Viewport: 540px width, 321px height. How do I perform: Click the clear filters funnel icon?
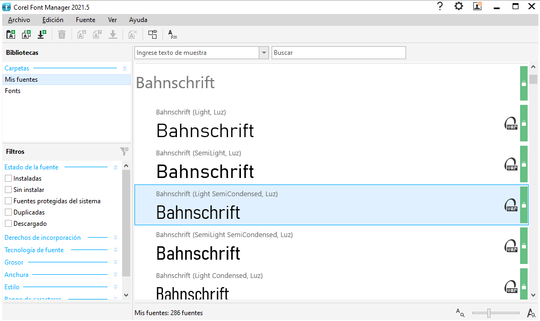coord(124,152)
